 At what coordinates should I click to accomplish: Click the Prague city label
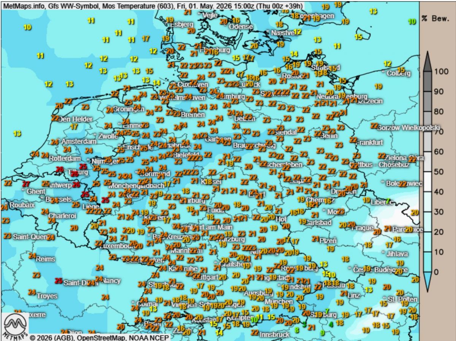click(362, 228)
